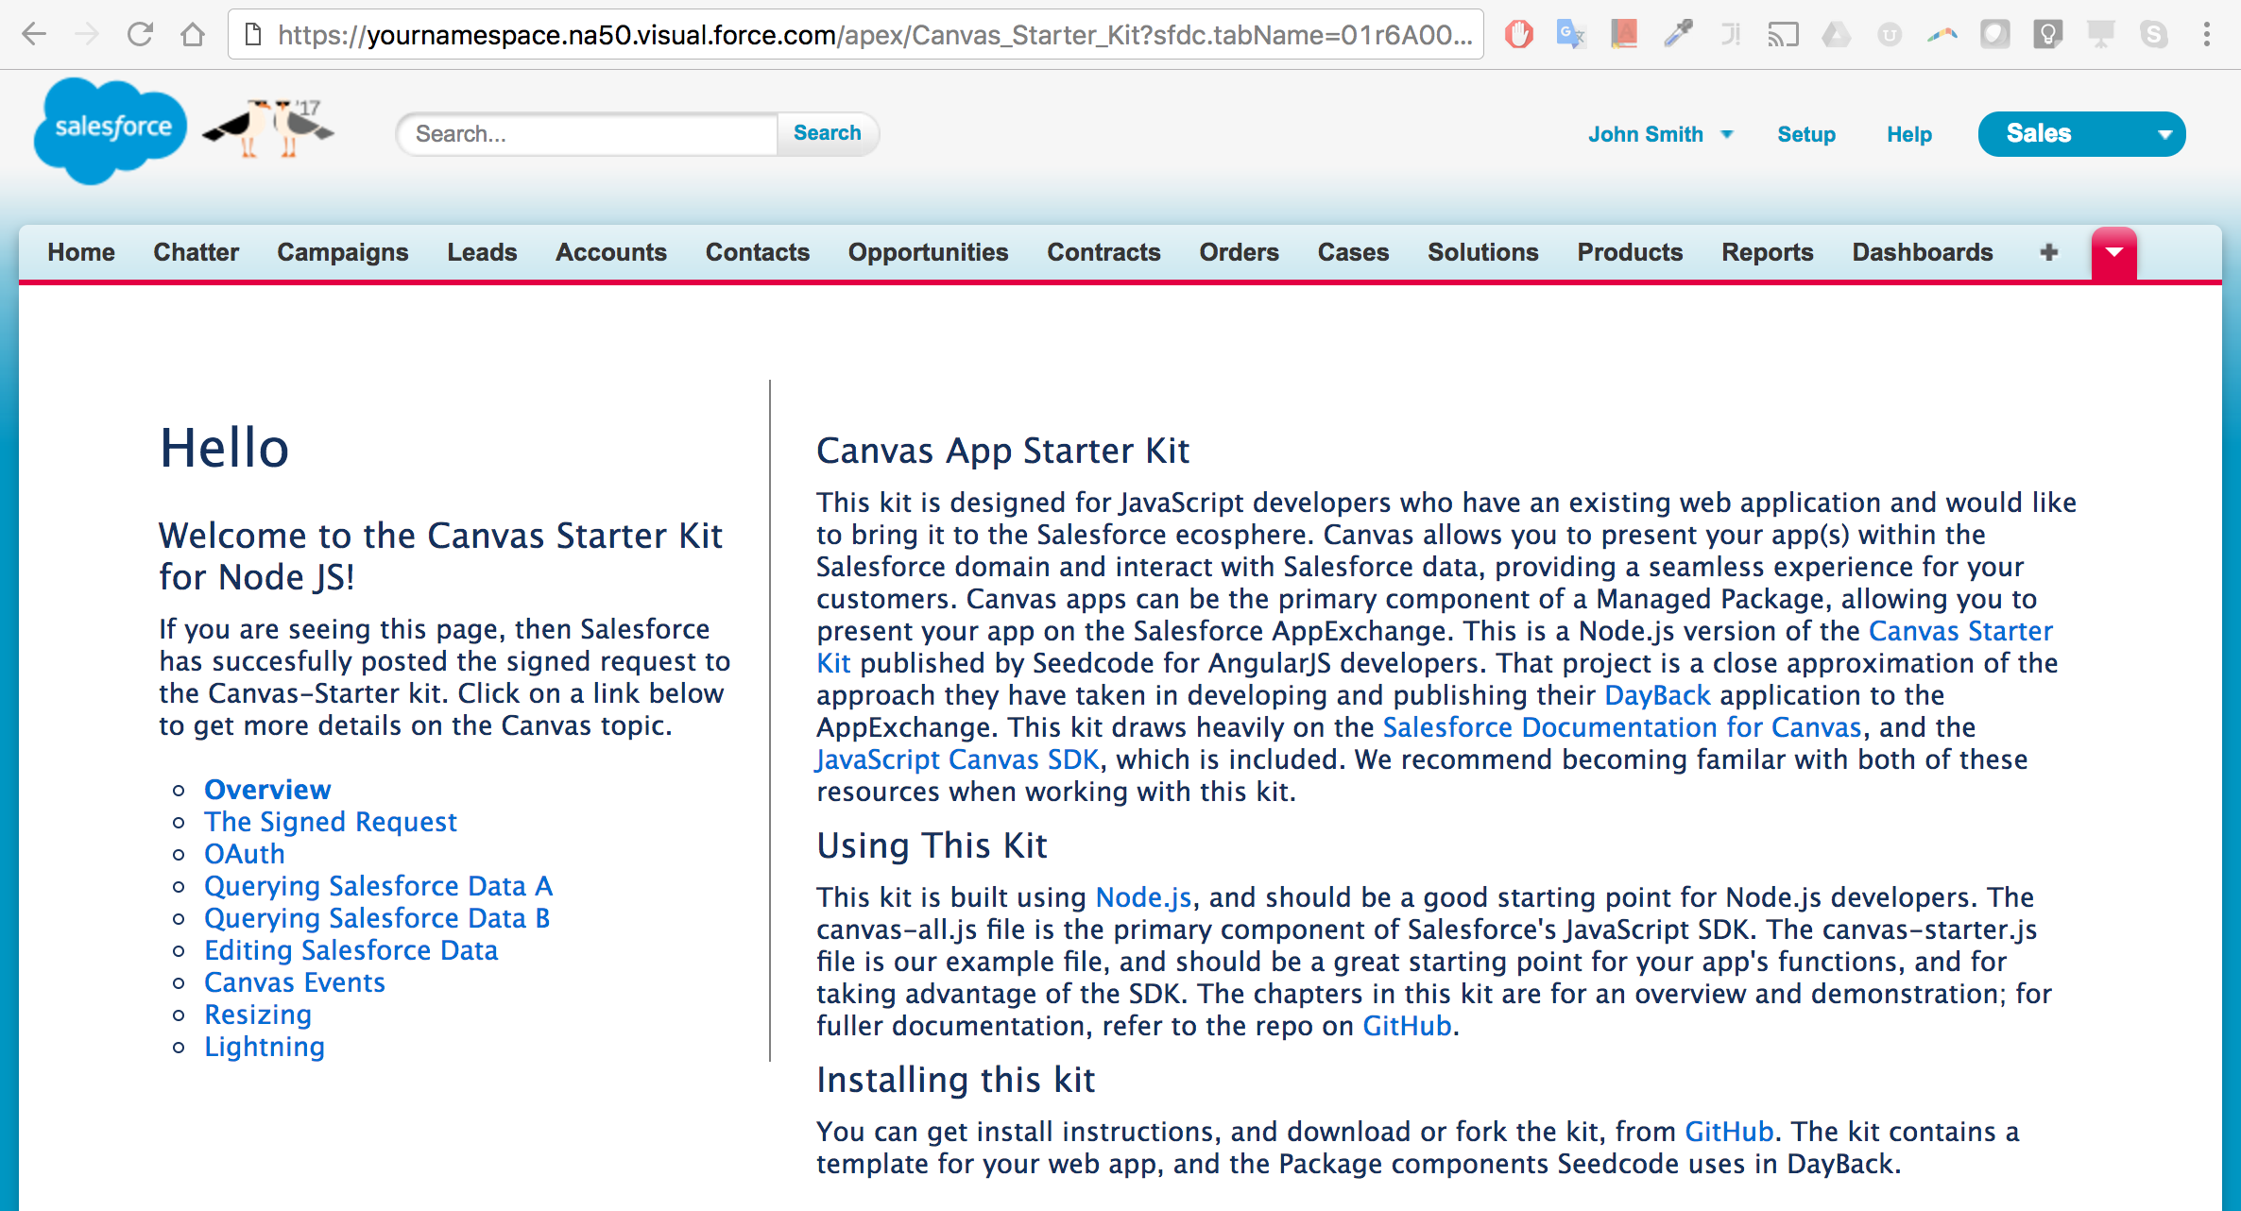The image size is (2241, 1211).
Task: Open the Sales app switcher dropdown
Action: pos(2081,134)
